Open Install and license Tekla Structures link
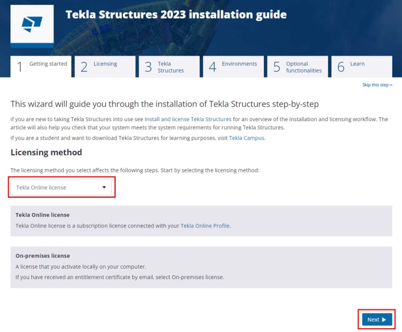402x332 pixels. 188,119
